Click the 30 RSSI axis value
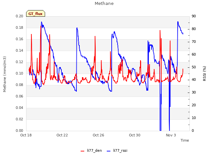The width and height of the screenshot is (209, 157). tap(194, 92)
